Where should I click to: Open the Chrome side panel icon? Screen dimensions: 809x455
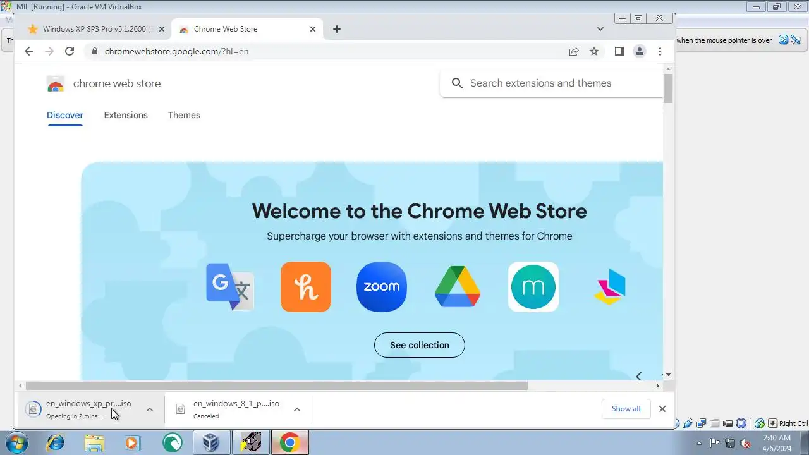point(619,51)
